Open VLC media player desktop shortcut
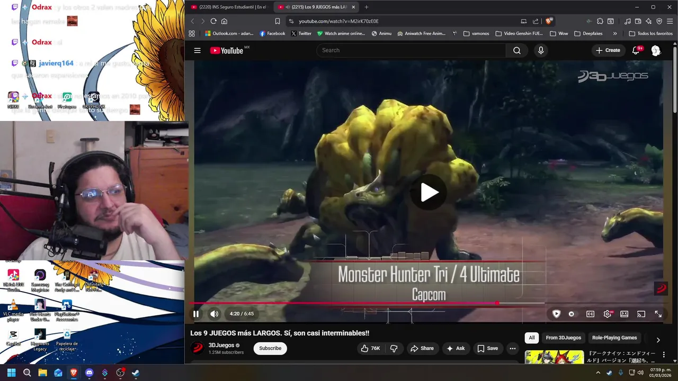The height and width of the screenshot is (381, 678). tap(13, 310)
